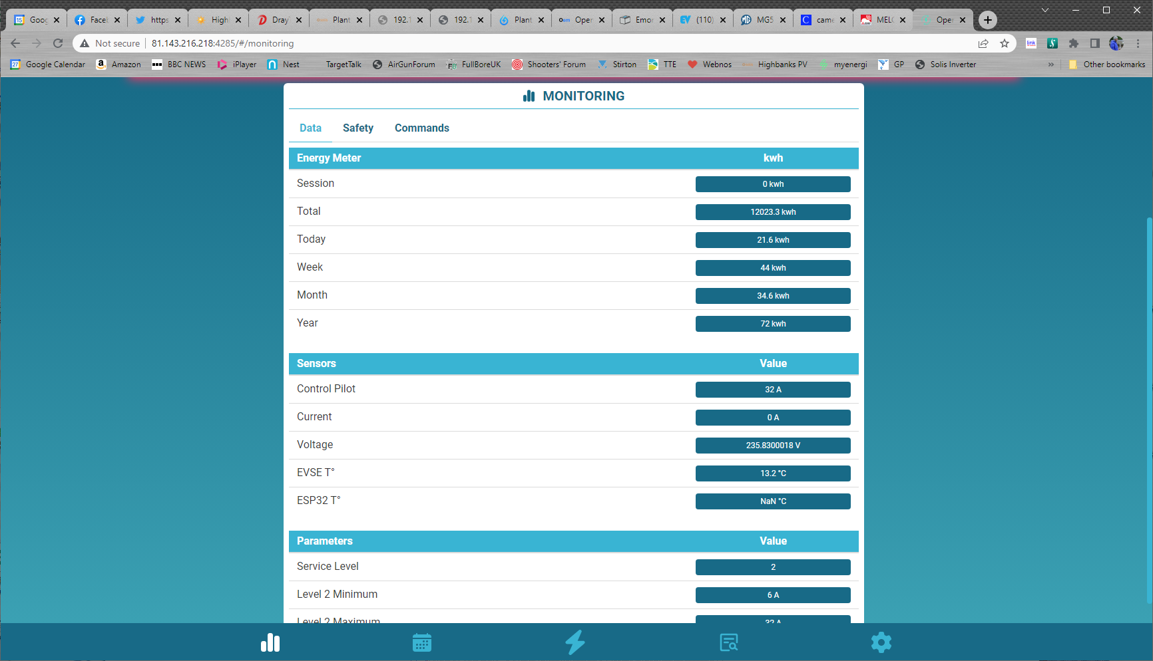Switch to the Commands tab
Viewport: 1153px width, 661px height.
tap(421, 128)
